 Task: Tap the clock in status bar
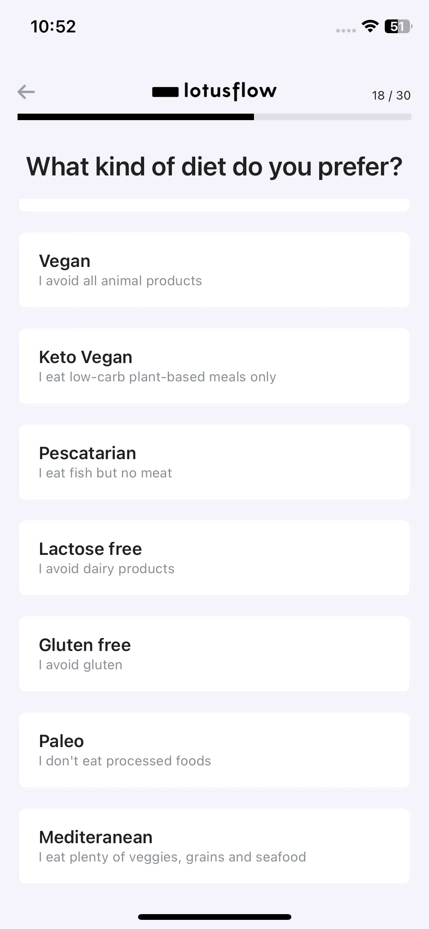pyautogui.click(x=53, y=27)
